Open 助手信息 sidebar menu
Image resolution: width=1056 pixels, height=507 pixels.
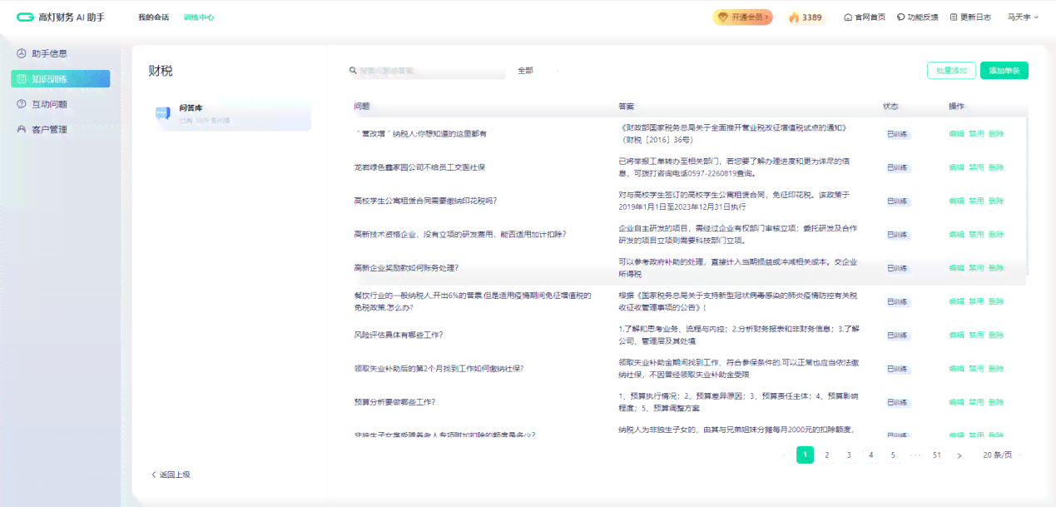pyautogui.click(x=60, y=53)
